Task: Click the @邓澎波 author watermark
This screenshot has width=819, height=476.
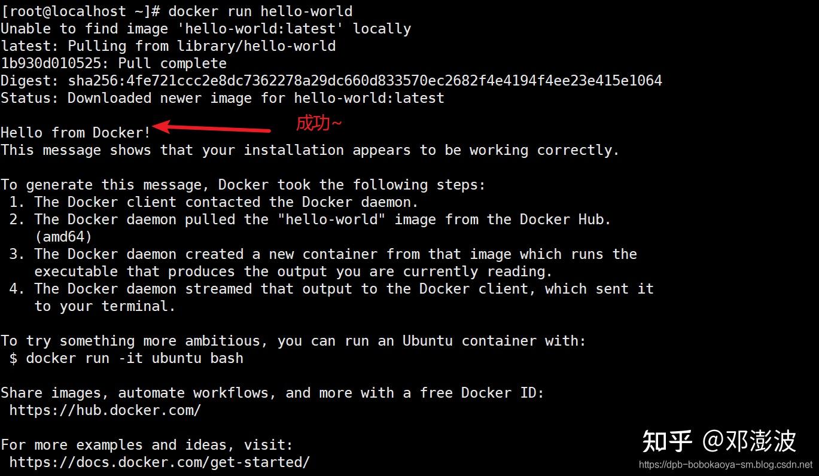Action: click(x=749, y=441)
